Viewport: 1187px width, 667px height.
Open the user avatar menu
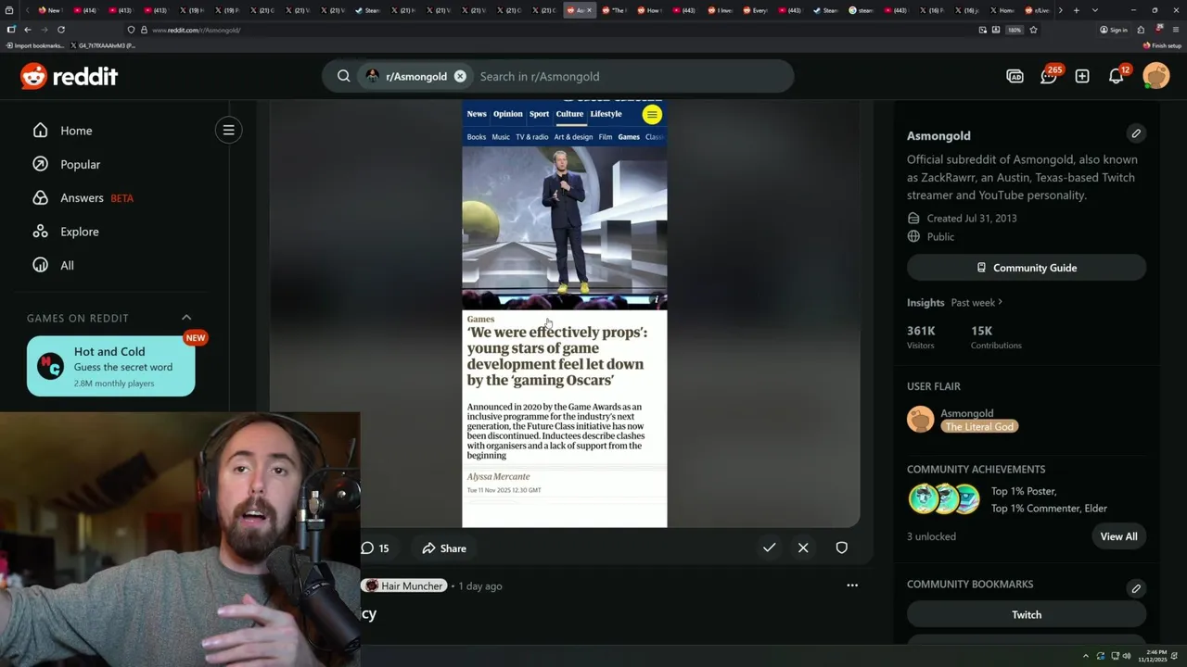pyautogui.click(x=1156, y=76)
